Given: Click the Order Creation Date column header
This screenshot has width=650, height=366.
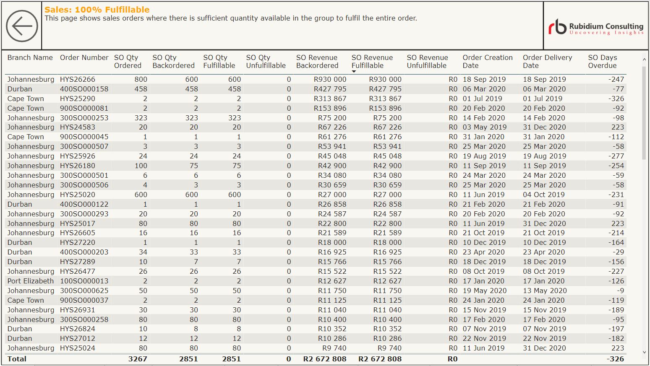Looking at the screenshot, I should coord(487,62).
